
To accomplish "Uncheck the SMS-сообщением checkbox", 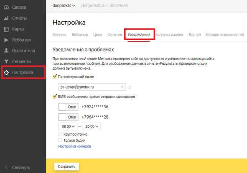I will [55, 96].
